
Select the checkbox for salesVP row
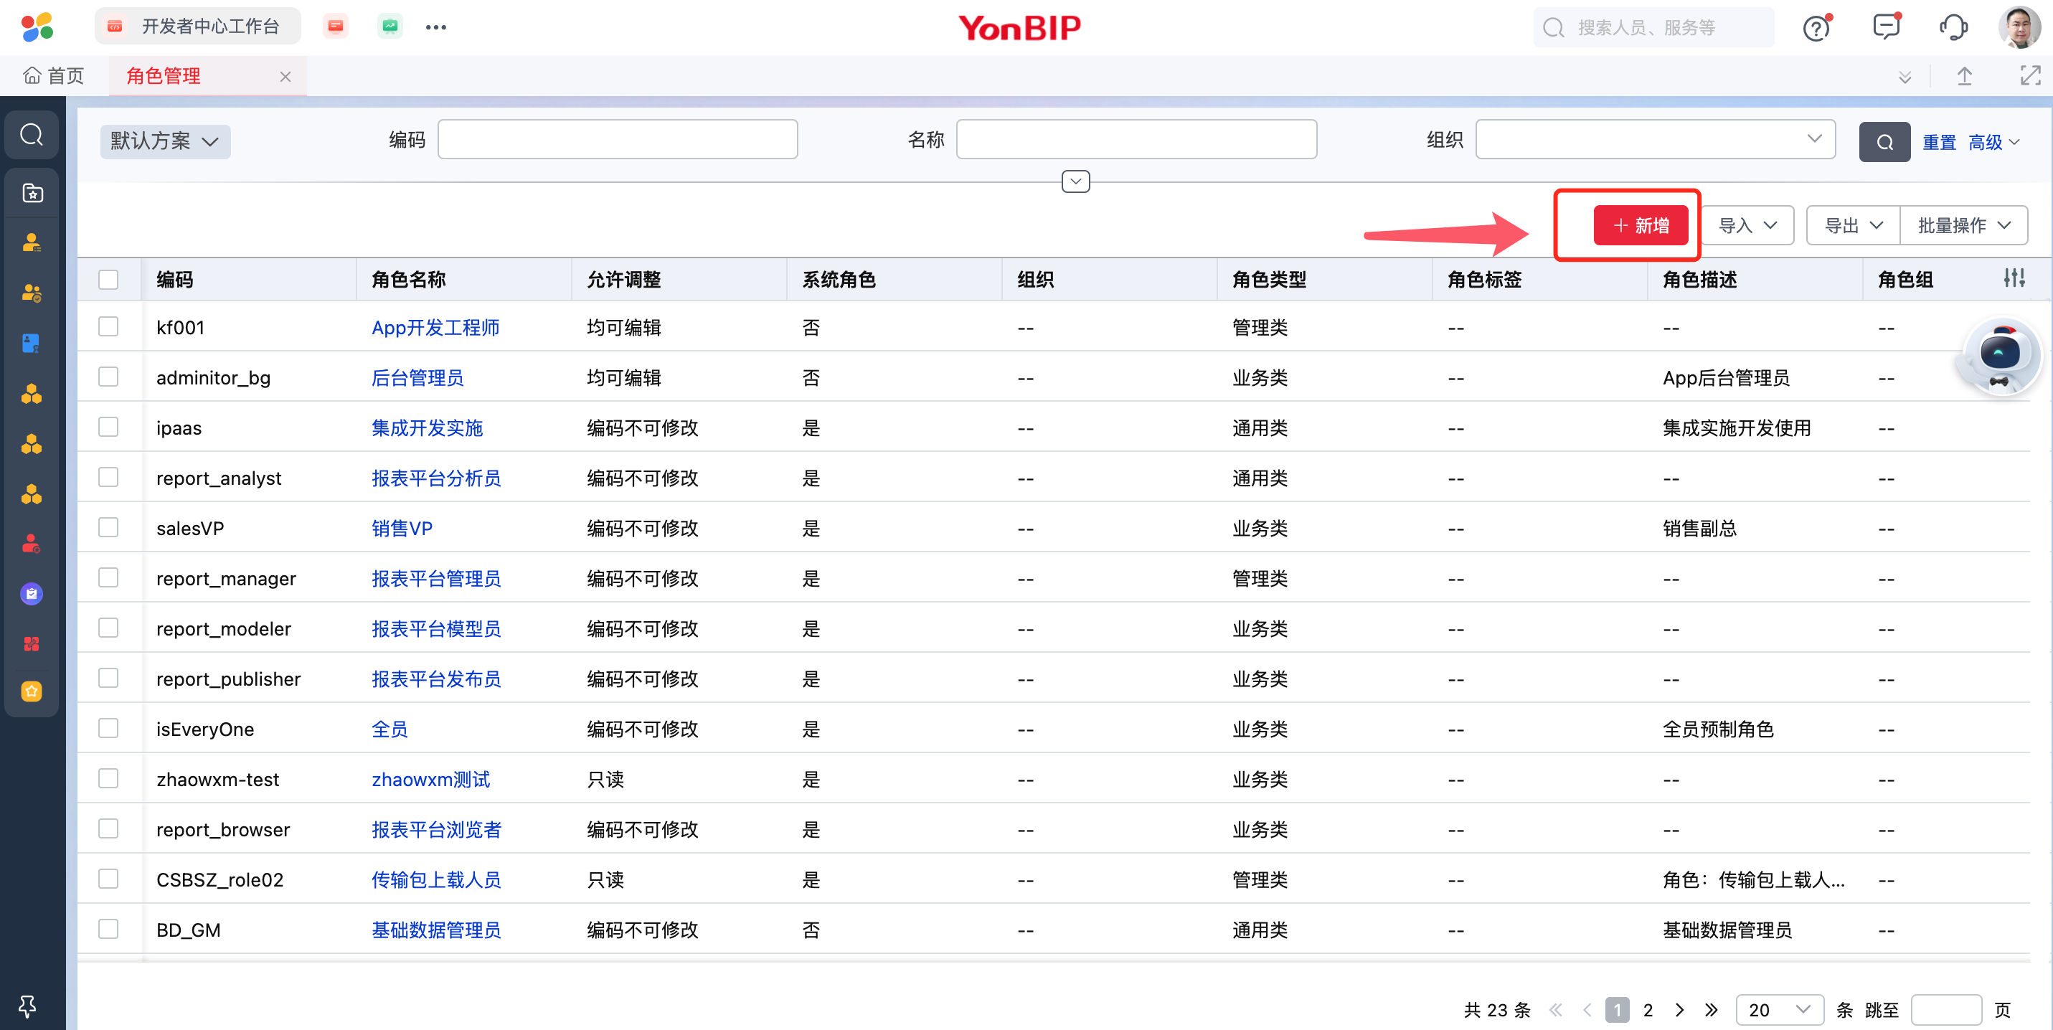(108, 527)
